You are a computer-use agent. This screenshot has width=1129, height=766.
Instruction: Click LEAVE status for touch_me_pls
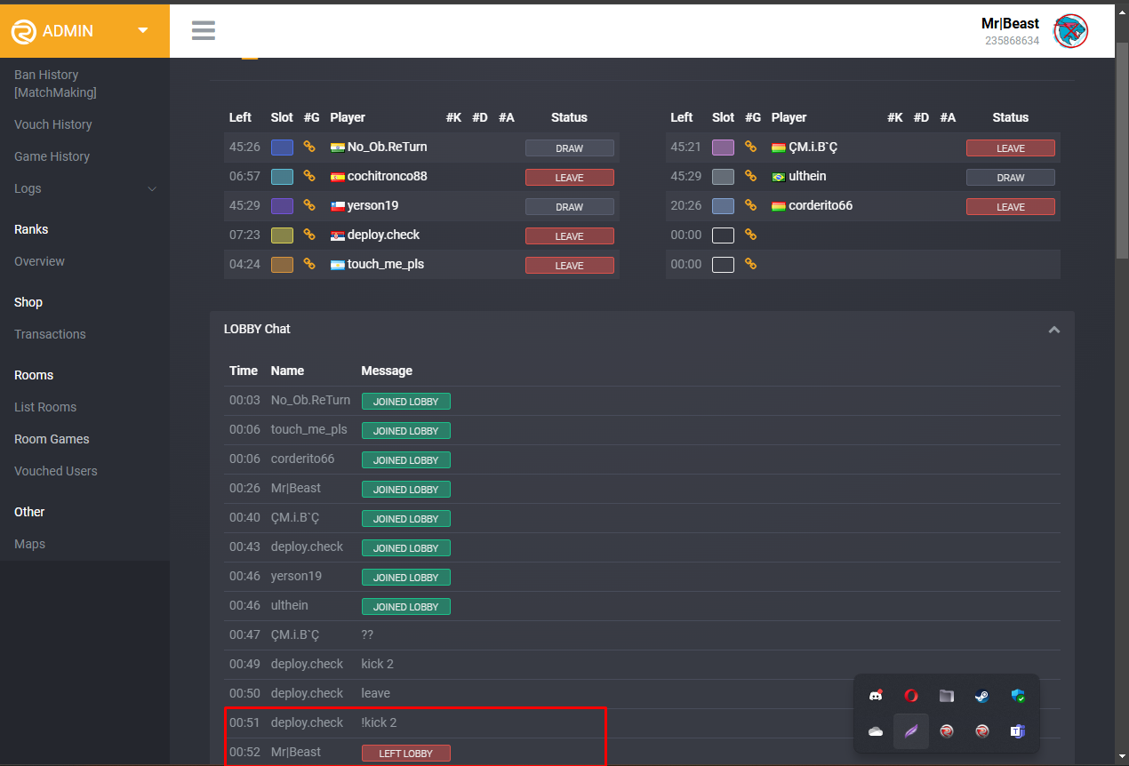pyautogui.click(x=569, y=266)
